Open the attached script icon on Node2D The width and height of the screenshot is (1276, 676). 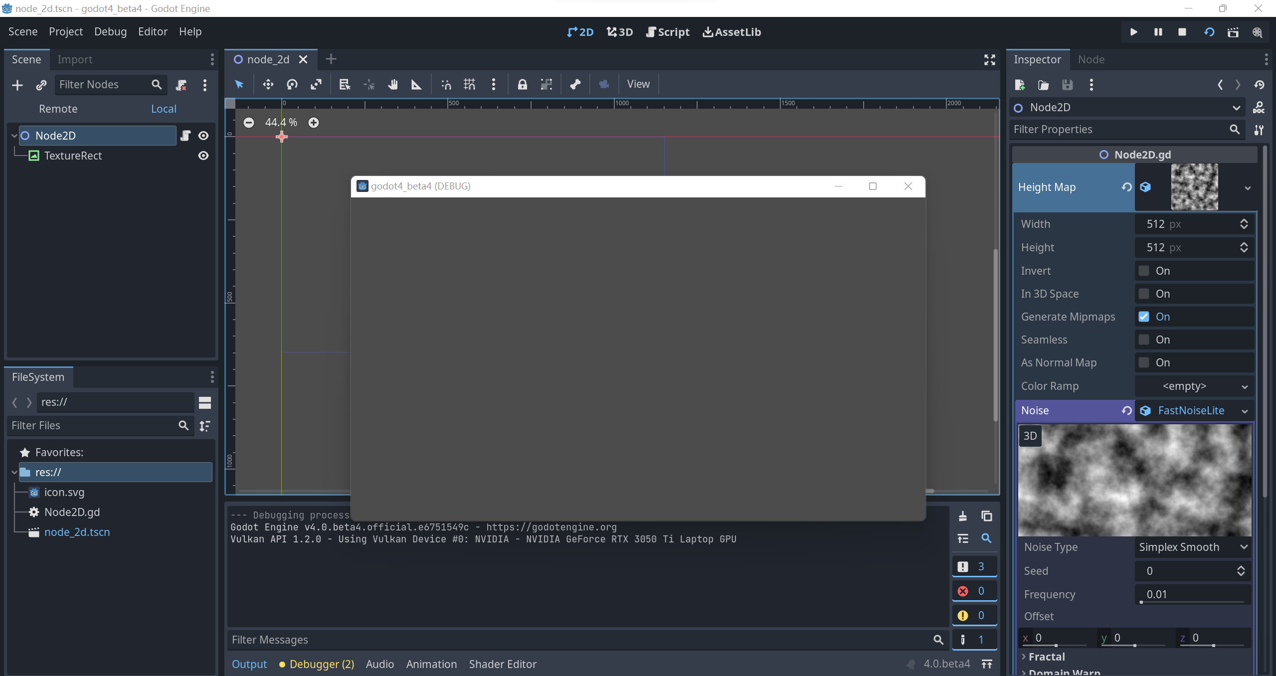(185, 136)
